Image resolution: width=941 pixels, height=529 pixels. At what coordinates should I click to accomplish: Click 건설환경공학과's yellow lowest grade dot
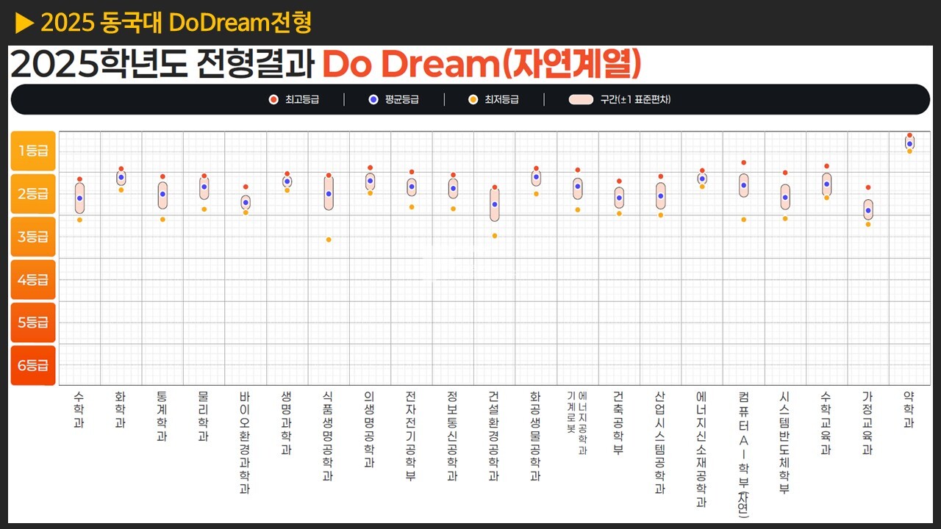point(495,236)
